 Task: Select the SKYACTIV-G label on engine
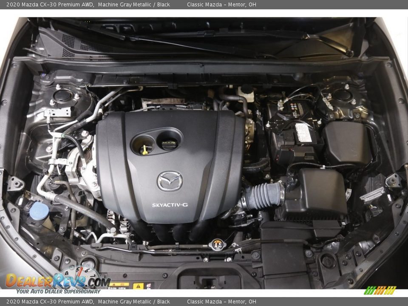coord(170,205)
